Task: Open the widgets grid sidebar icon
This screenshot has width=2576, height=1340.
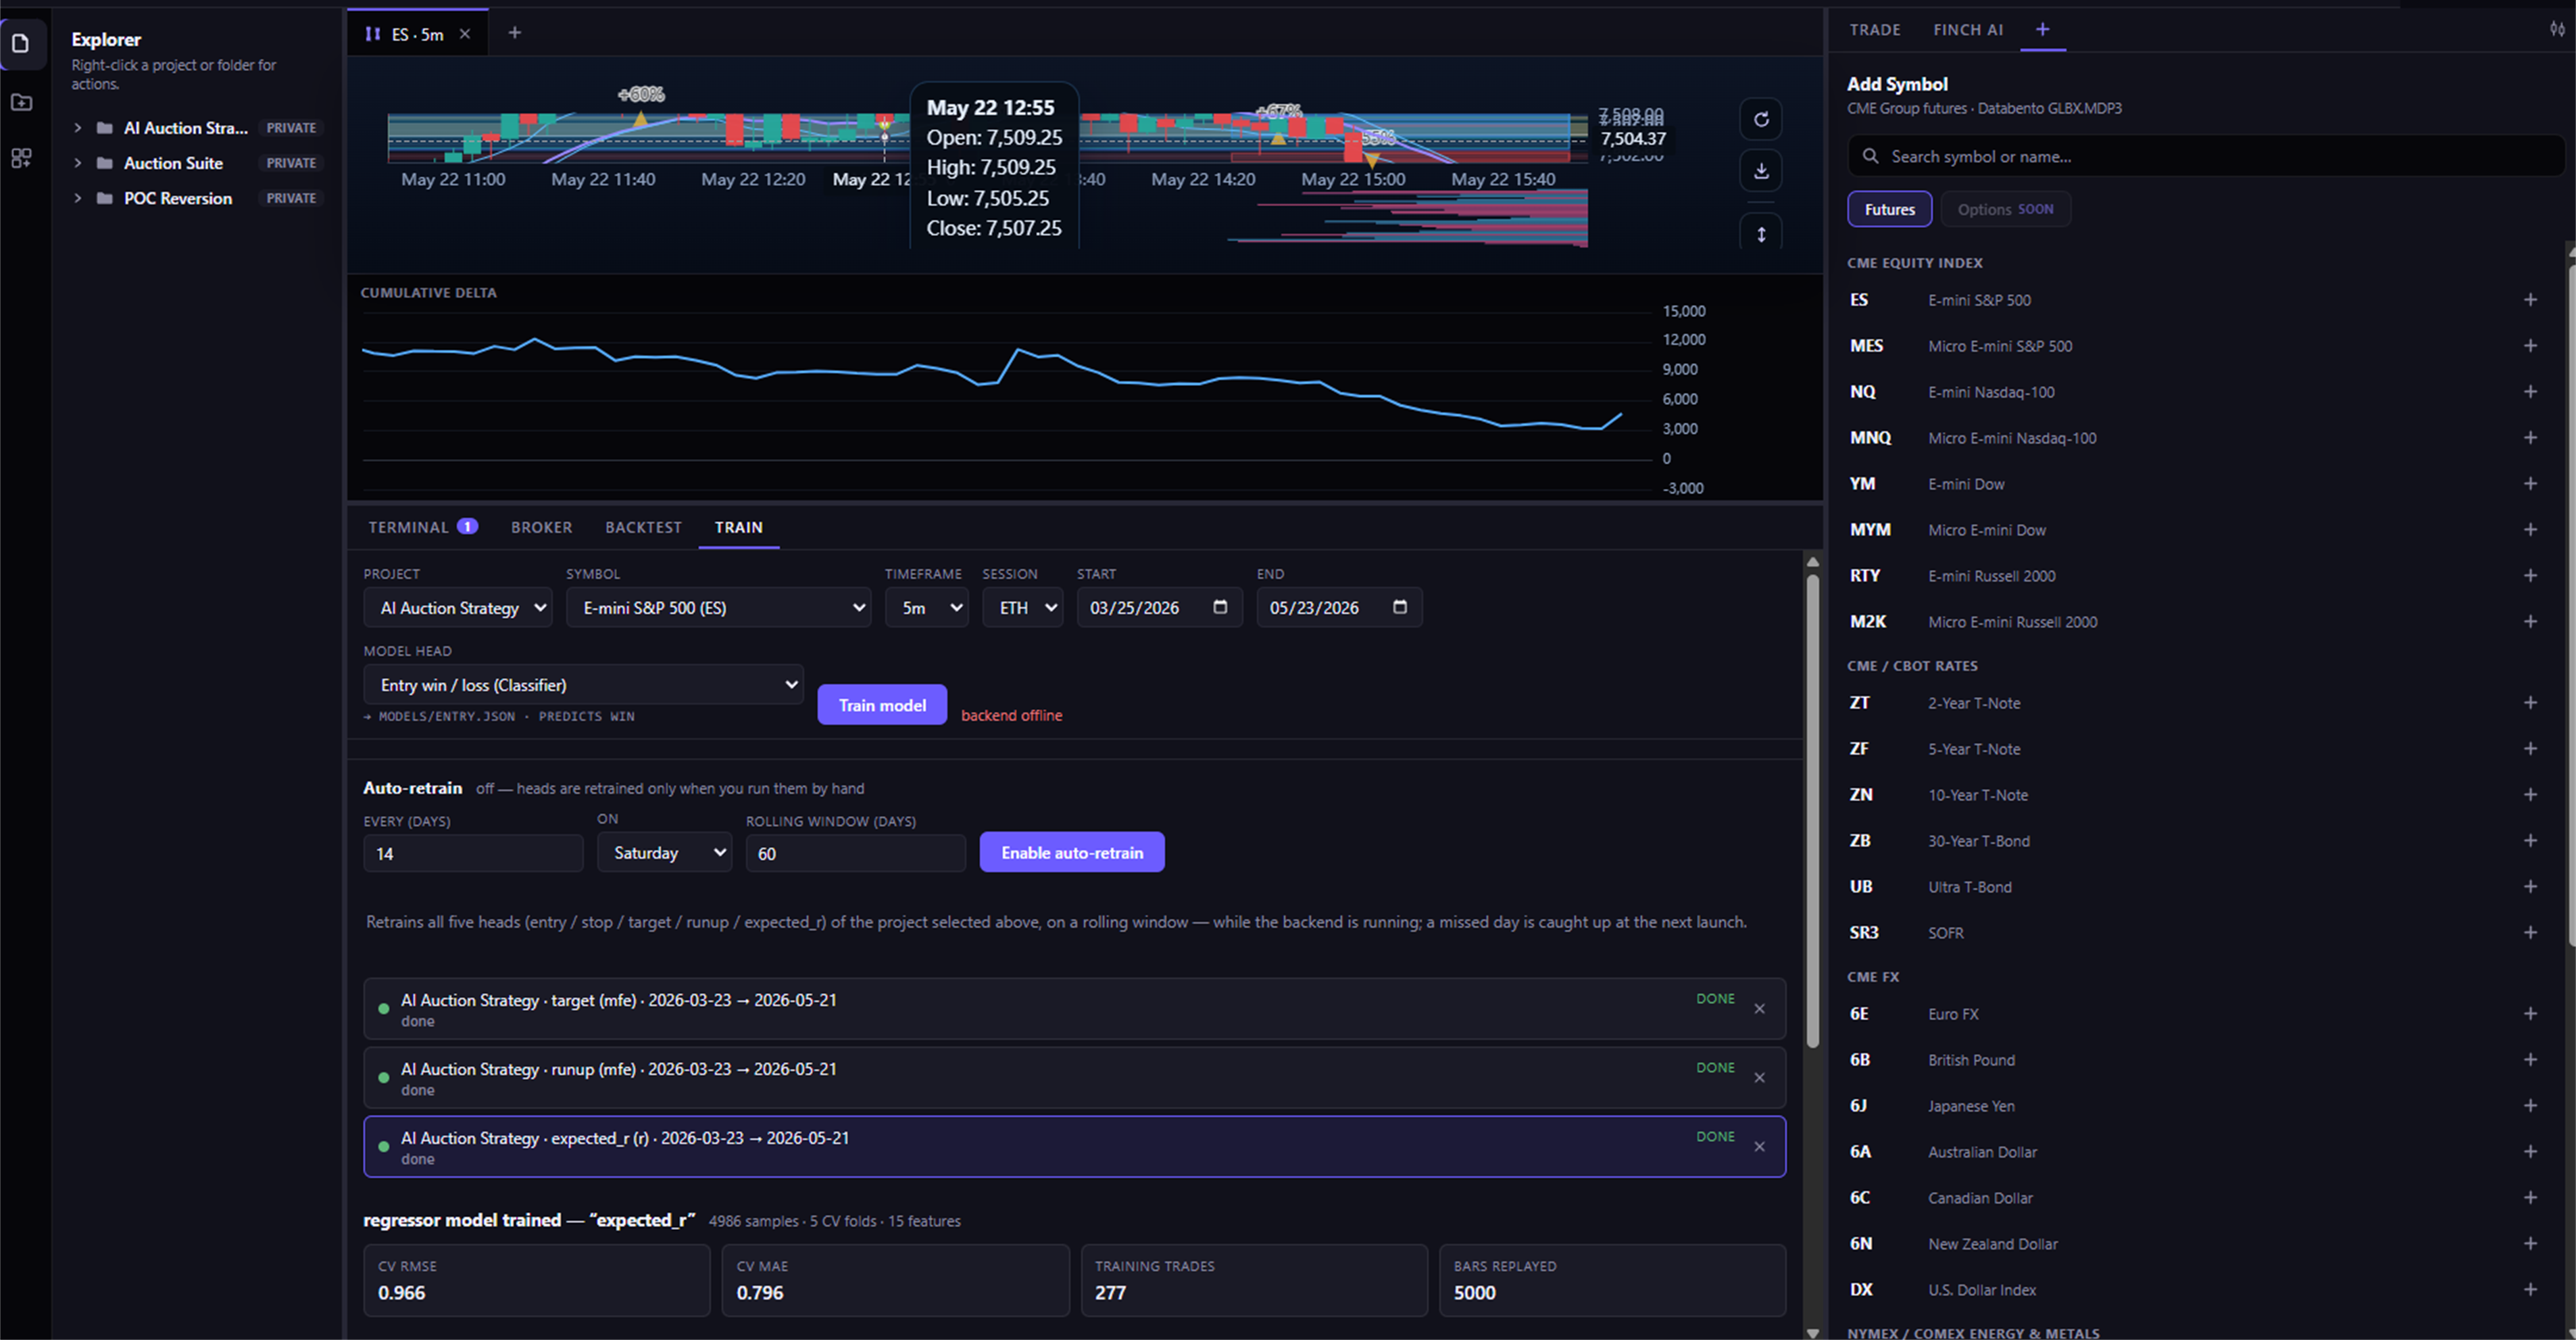Action: click(x=21, y=158)
